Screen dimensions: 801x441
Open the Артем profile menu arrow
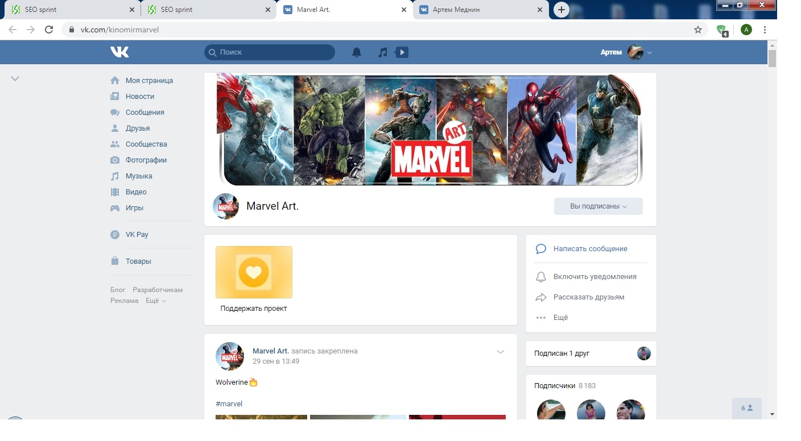coord(650,53)
